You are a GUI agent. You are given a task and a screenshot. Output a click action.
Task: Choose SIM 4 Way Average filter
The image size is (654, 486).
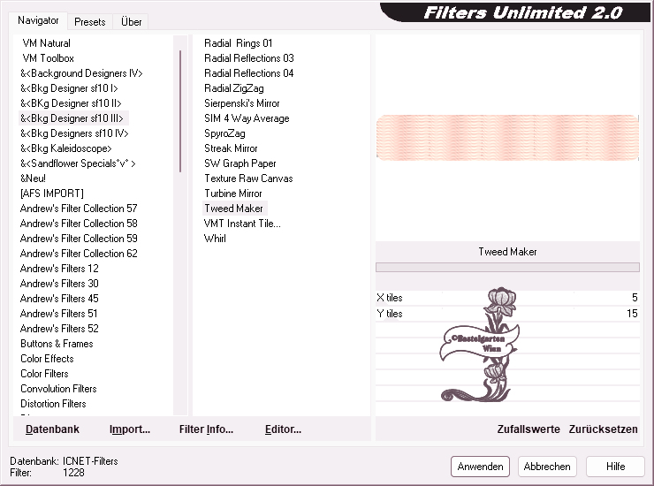pos(247,118)
